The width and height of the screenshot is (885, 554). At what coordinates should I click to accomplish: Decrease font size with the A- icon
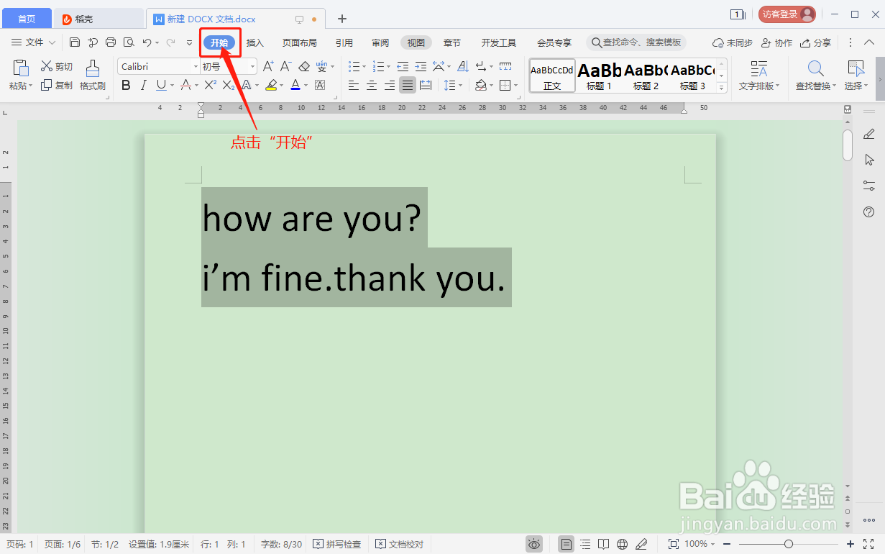click(285, 66)
